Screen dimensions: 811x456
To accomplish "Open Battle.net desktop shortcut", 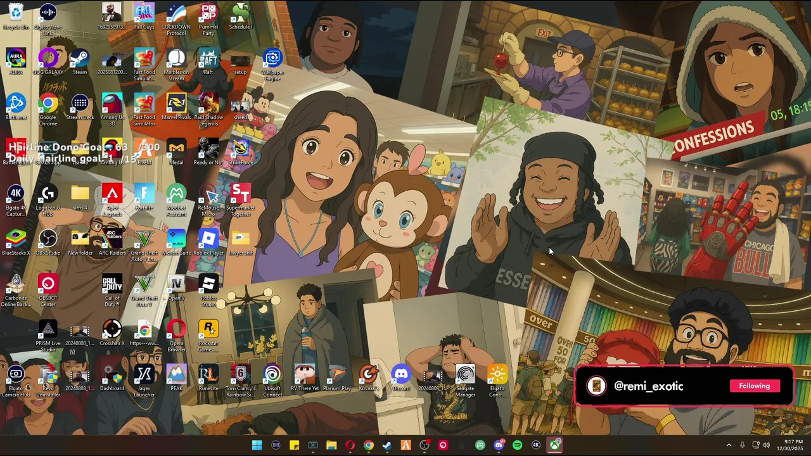I will pyautogui.click(x=16, y=107).
